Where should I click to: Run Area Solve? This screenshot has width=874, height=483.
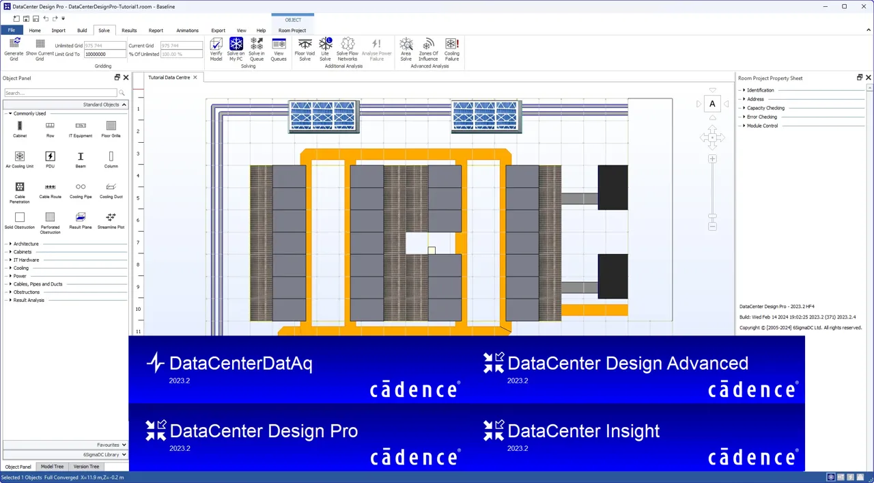pos(406,50)
